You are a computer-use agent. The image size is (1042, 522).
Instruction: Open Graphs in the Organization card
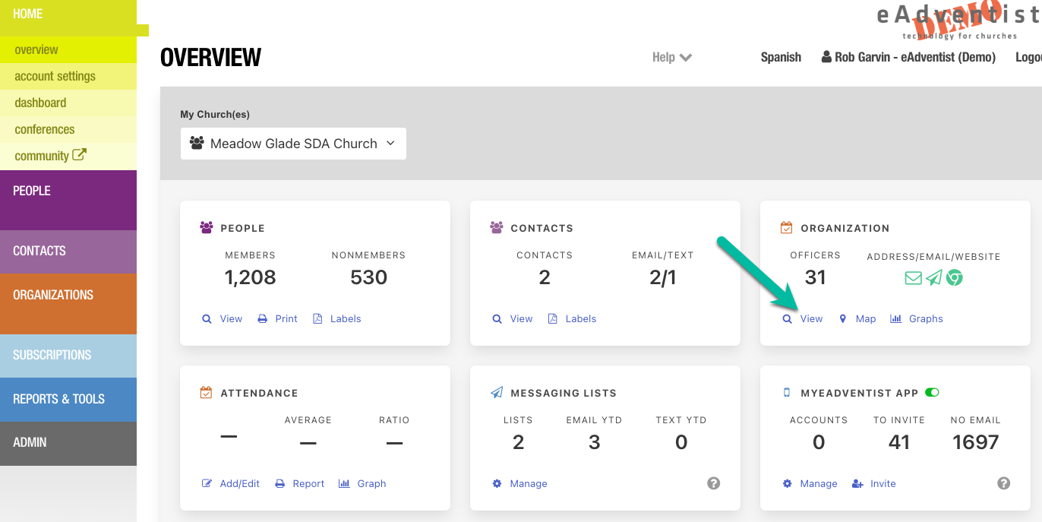917,319
